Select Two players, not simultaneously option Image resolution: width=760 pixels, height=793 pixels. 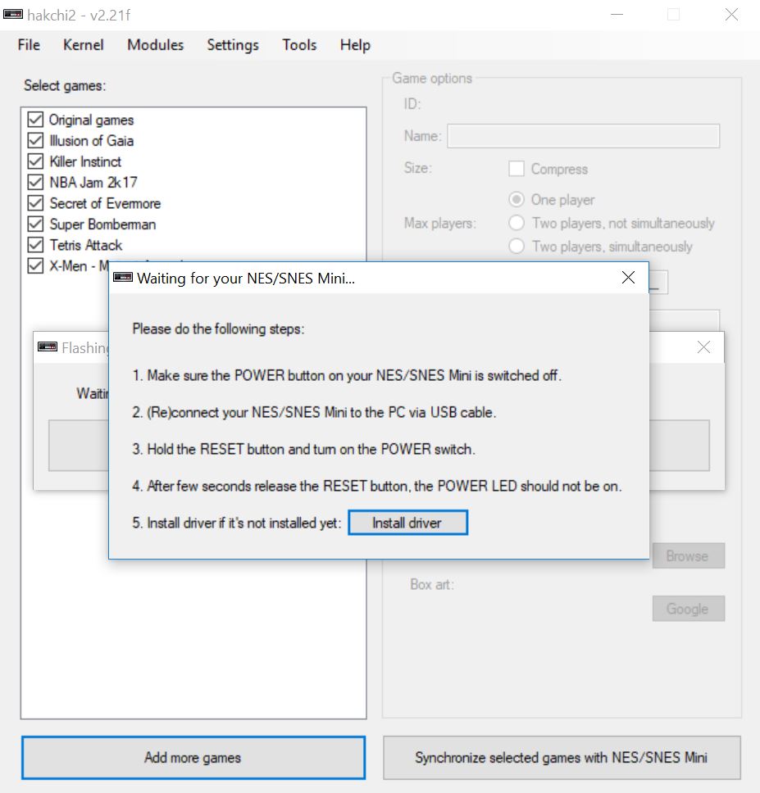coord(517,223)
